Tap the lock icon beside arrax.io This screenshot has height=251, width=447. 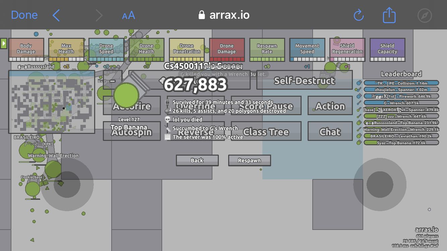coord(201,15)
